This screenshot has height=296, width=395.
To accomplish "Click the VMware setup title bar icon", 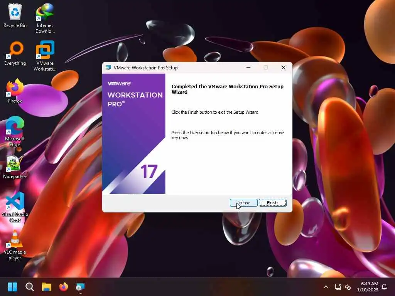I will 108,67.
